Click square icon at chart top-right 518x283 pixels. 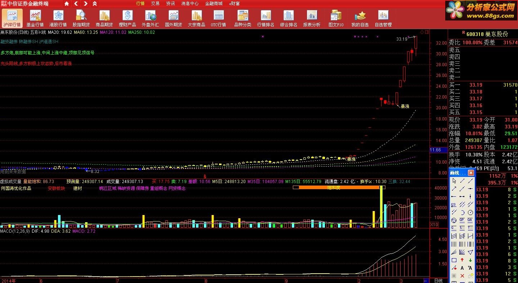point(427,32)
